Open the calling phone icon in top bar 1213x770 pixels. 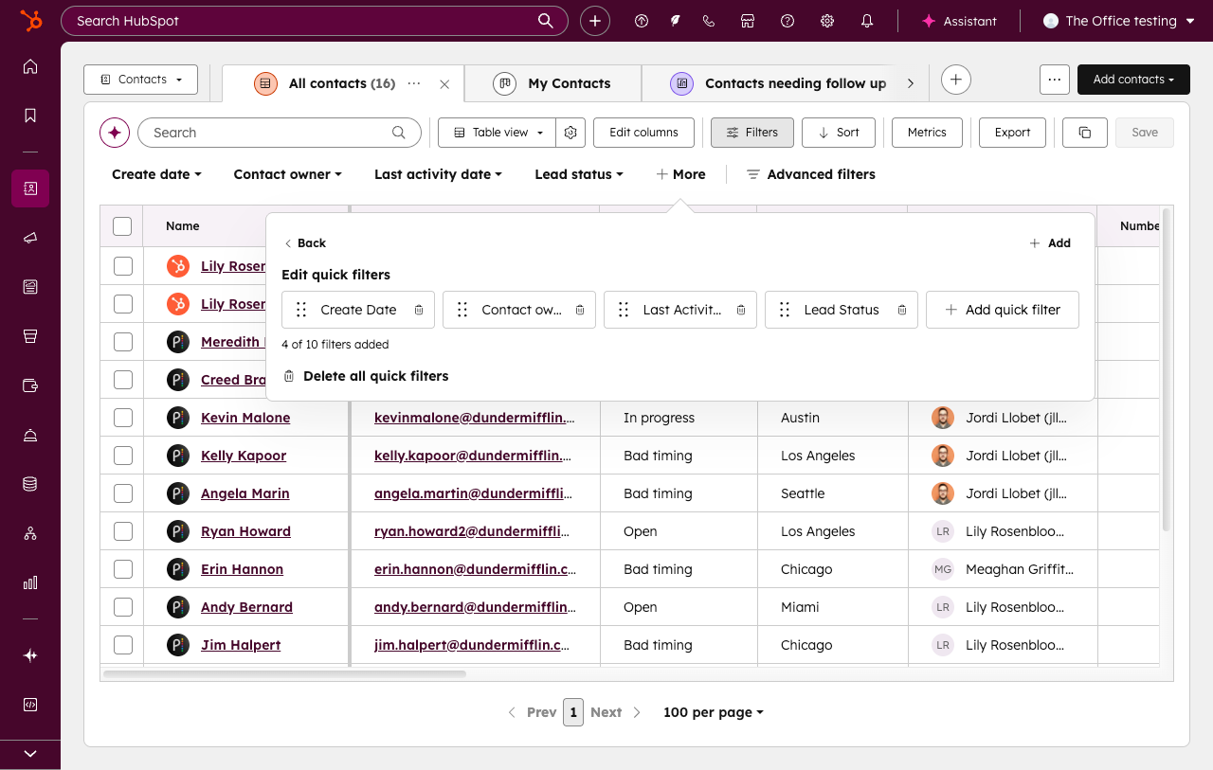(x=709, y=20)
